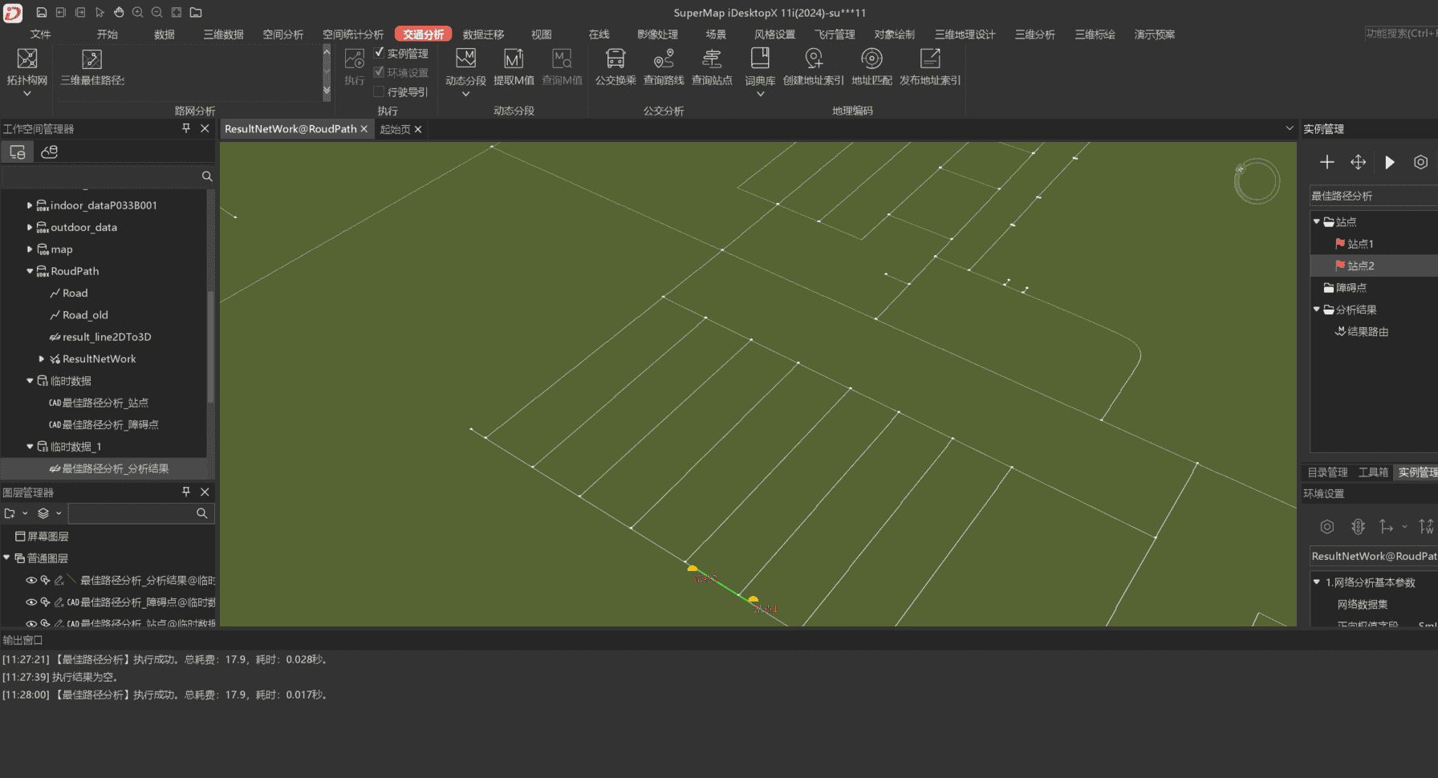Click the plus icon to add instance
Image resolution: width=1438 pixels, height=778 pixels.
[x=1327, y=163]
